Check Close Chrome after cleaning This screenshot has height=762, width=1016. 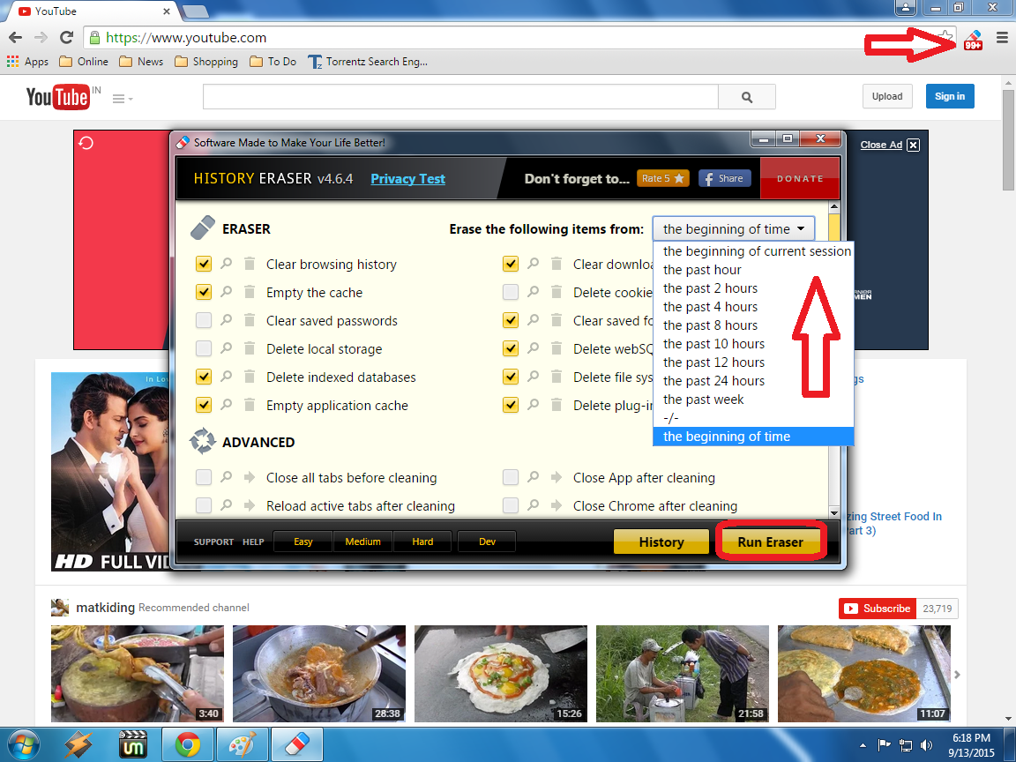511,505
